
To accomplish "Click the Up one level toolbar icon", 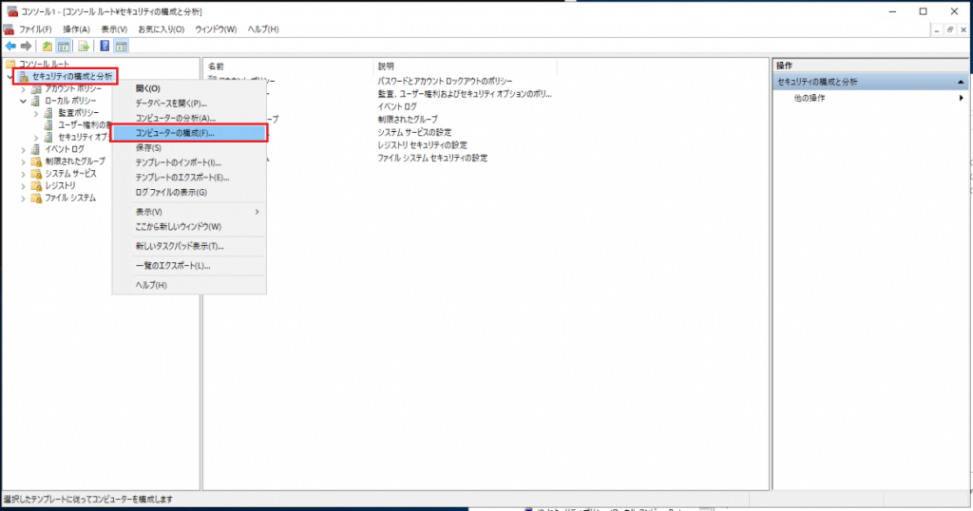I will [48, 47].
